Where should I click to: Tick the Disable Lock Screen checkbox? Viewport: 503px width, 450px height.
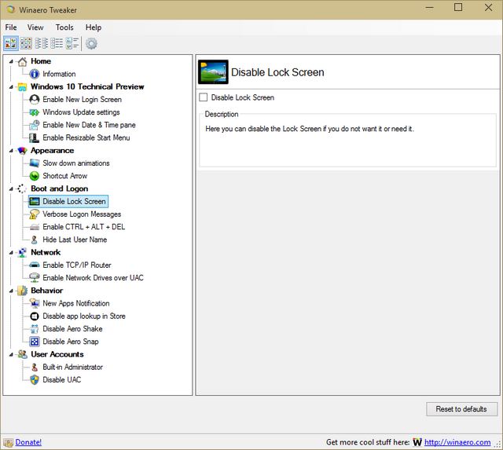[204, 97]
